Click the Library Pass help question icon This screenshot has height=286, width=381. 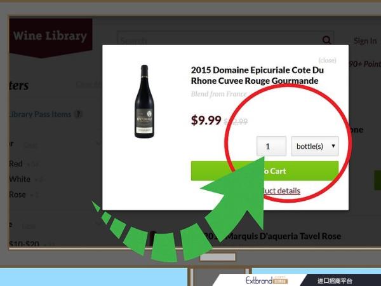[78, 114]
